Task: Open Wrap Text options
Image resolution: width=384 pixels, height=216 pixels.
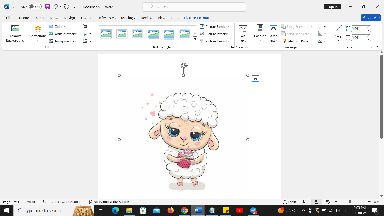Action: (273, 33)
